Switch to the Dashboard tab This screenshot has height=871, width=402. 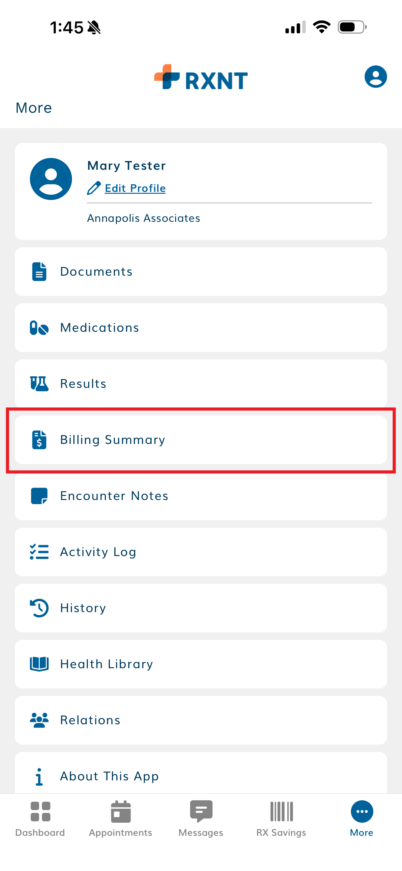click(x=40, y=818)
